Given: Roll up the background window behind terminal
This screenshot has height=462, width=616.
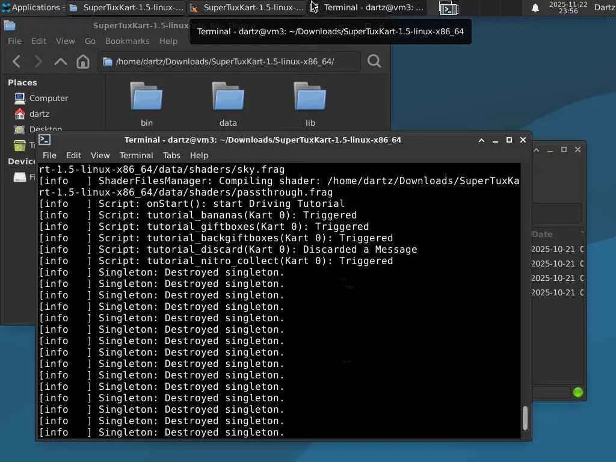Looking at the screenshot, I should 536,150.
